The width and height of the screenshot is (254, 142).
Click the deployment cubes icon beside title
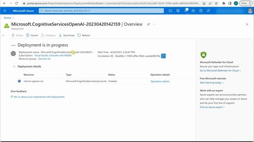7,26
